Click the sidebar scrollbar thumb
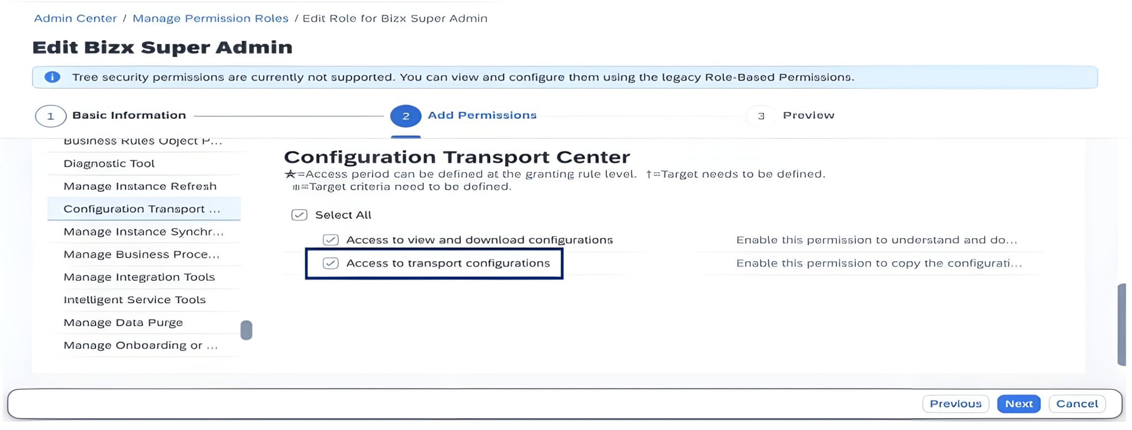 pos(247,331)
